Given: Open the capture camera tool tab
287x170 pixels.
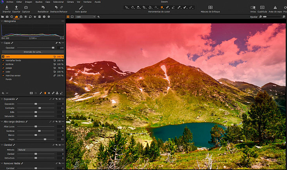Looking at the screenshot, I should click(7, 17).
